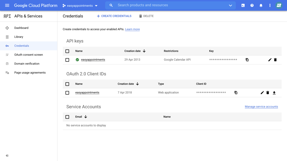Click the APIs & Services heading

(x=28, y=16)
